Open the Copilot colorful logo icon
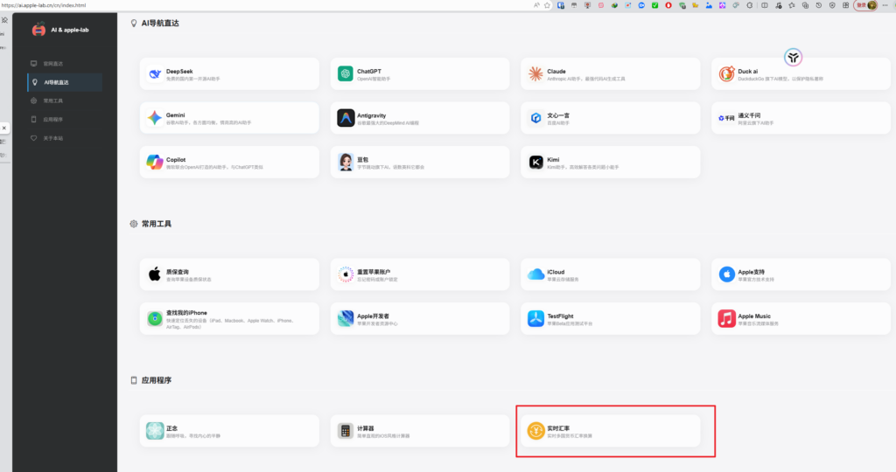The height and width of the screenshot is (472, 896). [155, 162]
